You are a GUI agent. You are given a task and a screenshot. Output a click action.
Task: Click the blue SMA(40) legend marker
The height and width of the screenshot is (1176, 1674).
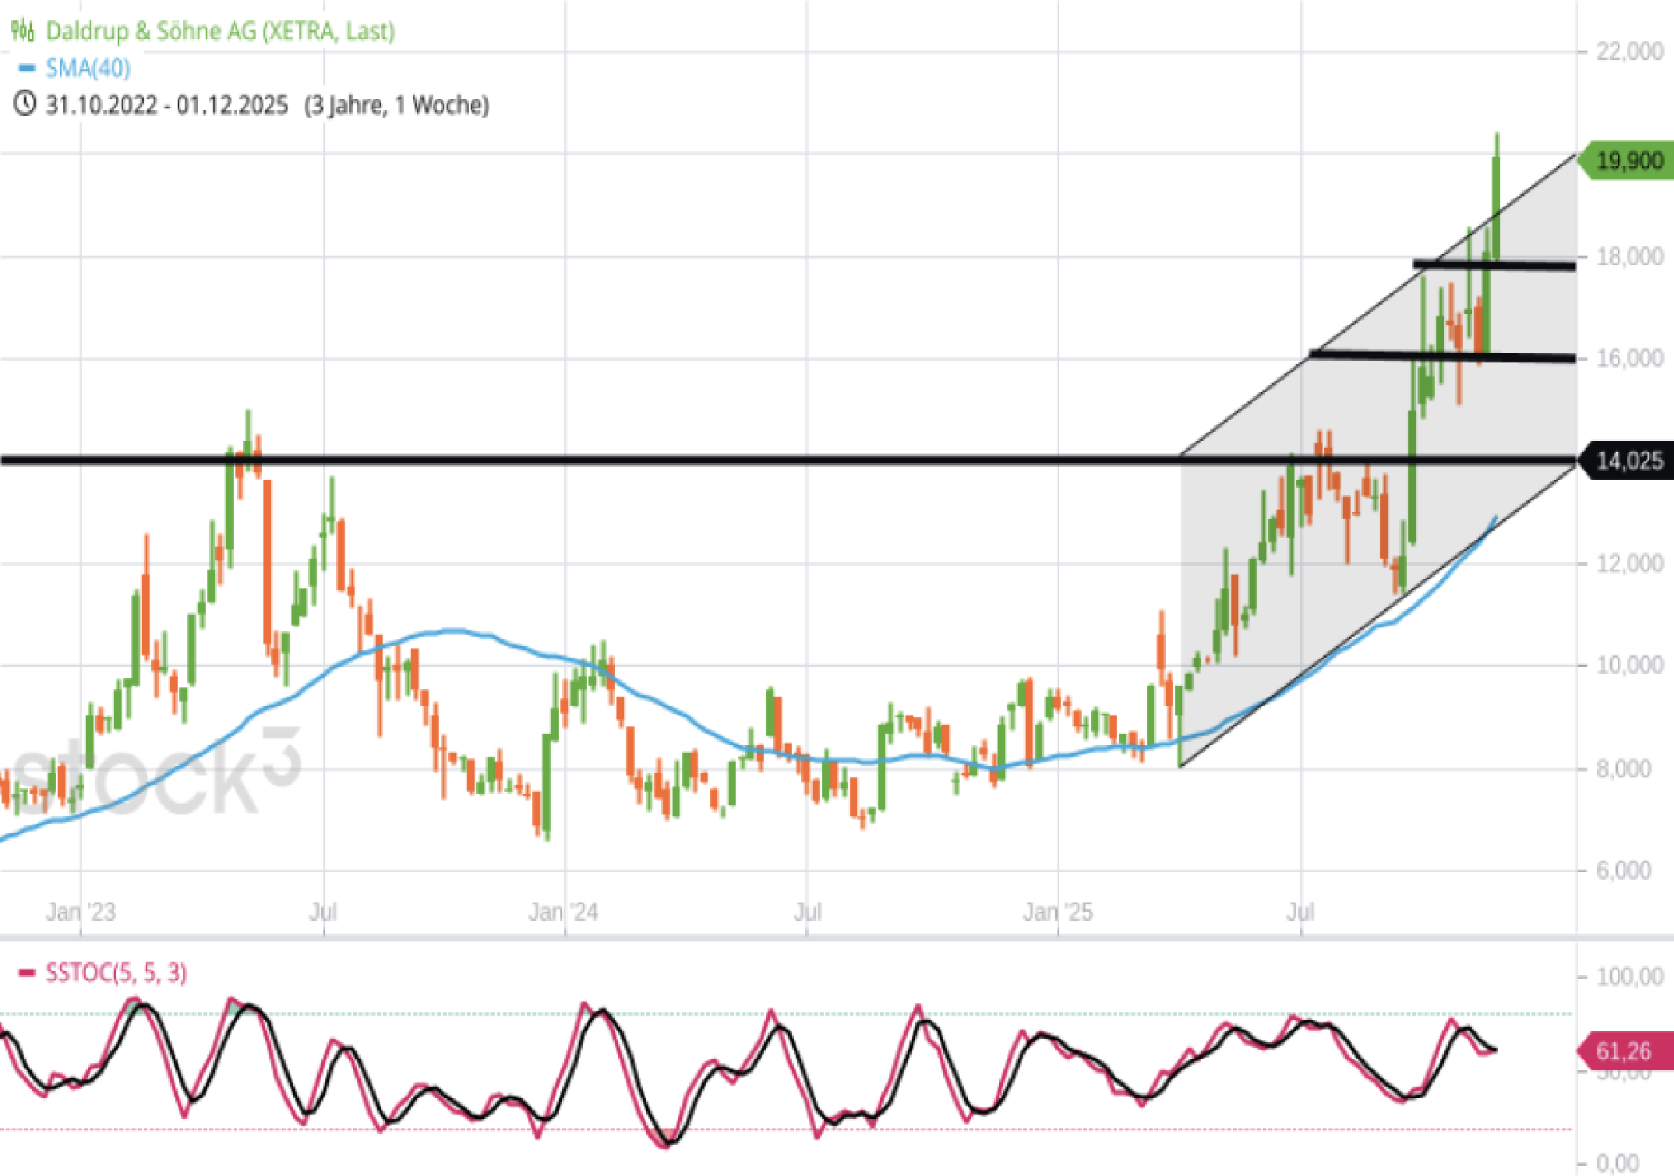coord(27,69)
